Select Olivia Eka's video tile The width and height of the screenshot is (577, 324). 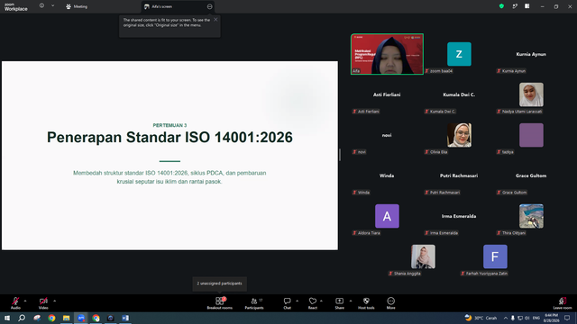pyautogui.click(x=459, y=135)
